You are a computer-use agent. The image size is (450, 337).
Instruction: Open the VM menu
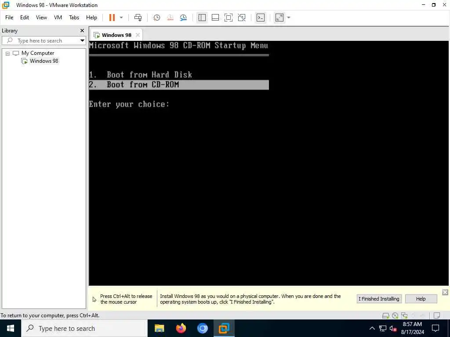[58, 18]
